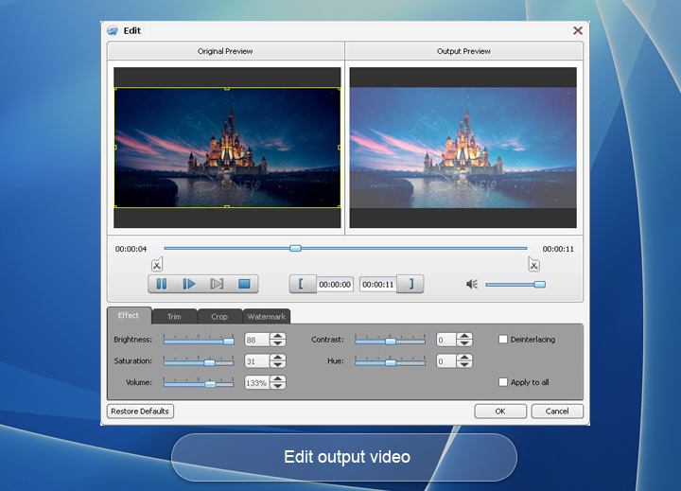Click the next frame button
Screen dimensions: 681x491
217,284
